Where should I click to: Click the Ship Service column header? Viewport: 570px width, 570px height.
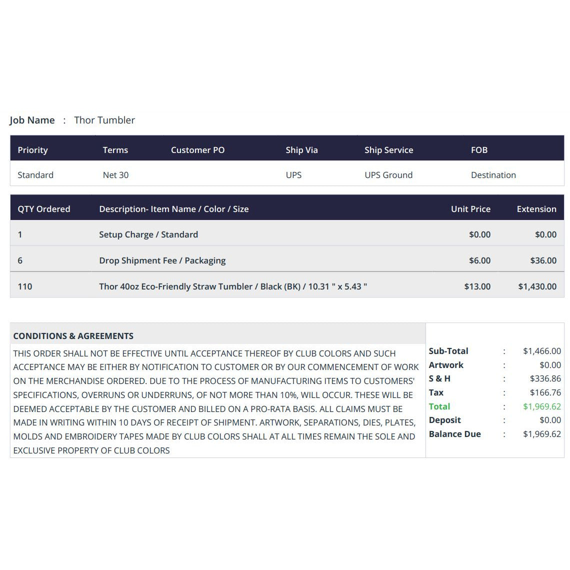(388, 150)
